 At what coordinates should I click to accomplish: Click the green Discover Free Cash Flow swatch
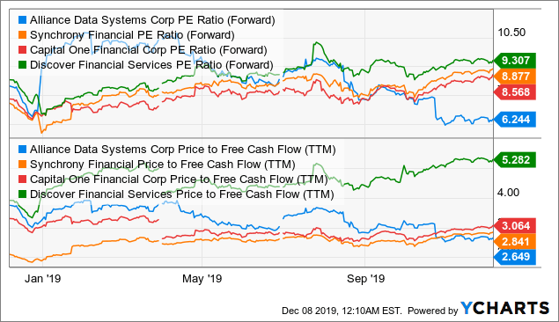tap(23, 194)
